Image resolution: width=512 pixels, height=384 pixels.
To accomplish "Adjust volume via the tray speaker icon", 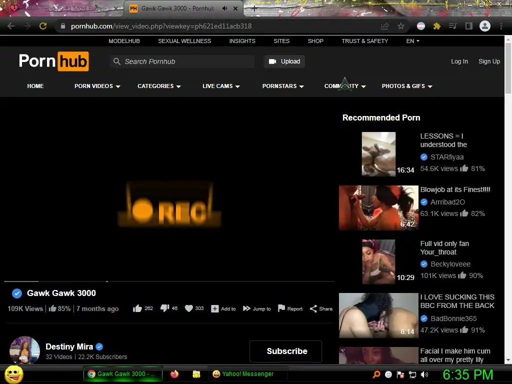I will (x=424, y=374).
